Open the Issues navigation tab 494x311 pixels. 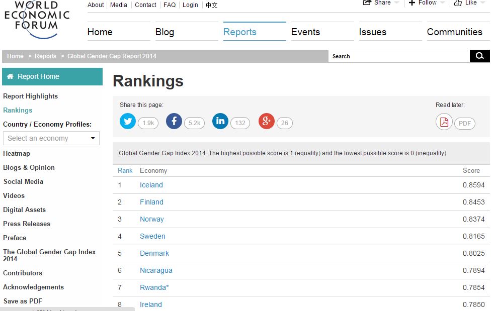click(x=390, y=32)
